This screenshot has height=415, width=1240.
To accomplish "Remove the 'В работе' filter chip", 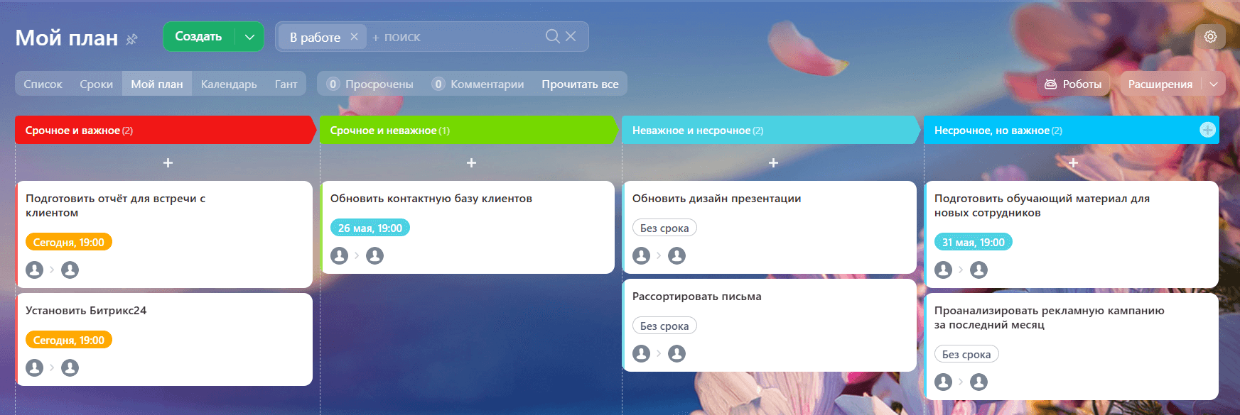I will tap(354, 37).
